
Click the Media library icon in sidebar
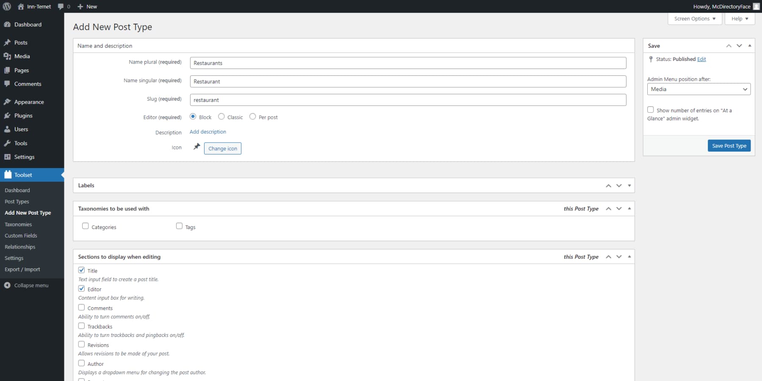7,56
